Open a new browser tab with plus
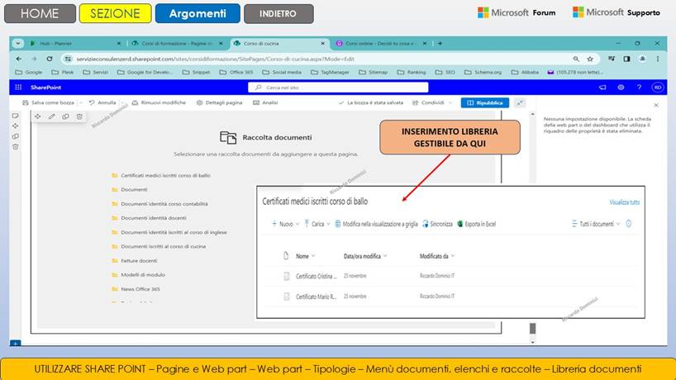 pos(440,44)
